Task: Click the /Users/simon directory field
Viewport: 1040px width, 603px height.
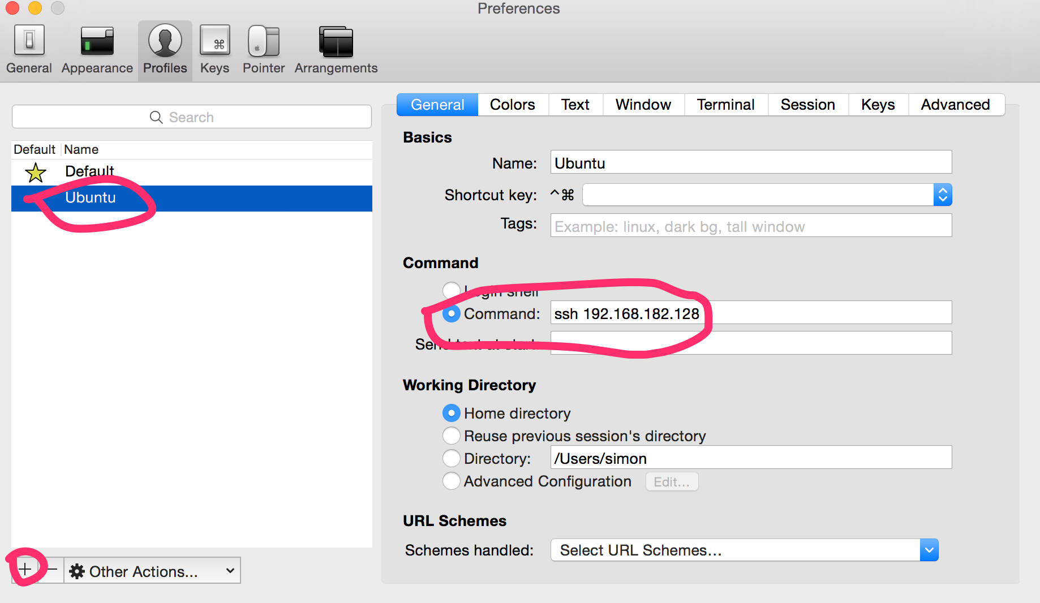Action: click(751, 458)
